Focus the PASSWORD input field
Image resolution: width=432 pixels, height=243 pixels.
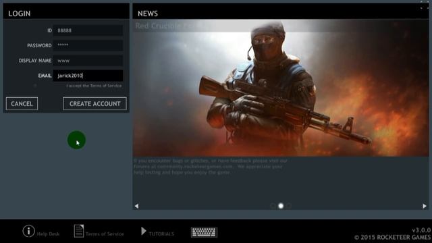[88, 45]
